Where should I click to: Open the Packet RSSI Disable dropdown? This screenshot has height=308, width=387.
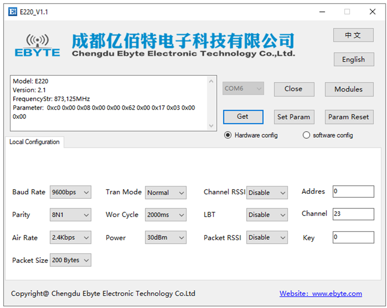coord(267,237)
